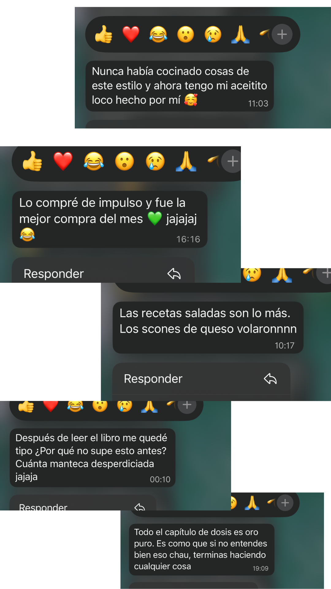React with red heart to the 11:03 message
The height and width of the screenshot is (589, 331).
(x=131, y=34)
